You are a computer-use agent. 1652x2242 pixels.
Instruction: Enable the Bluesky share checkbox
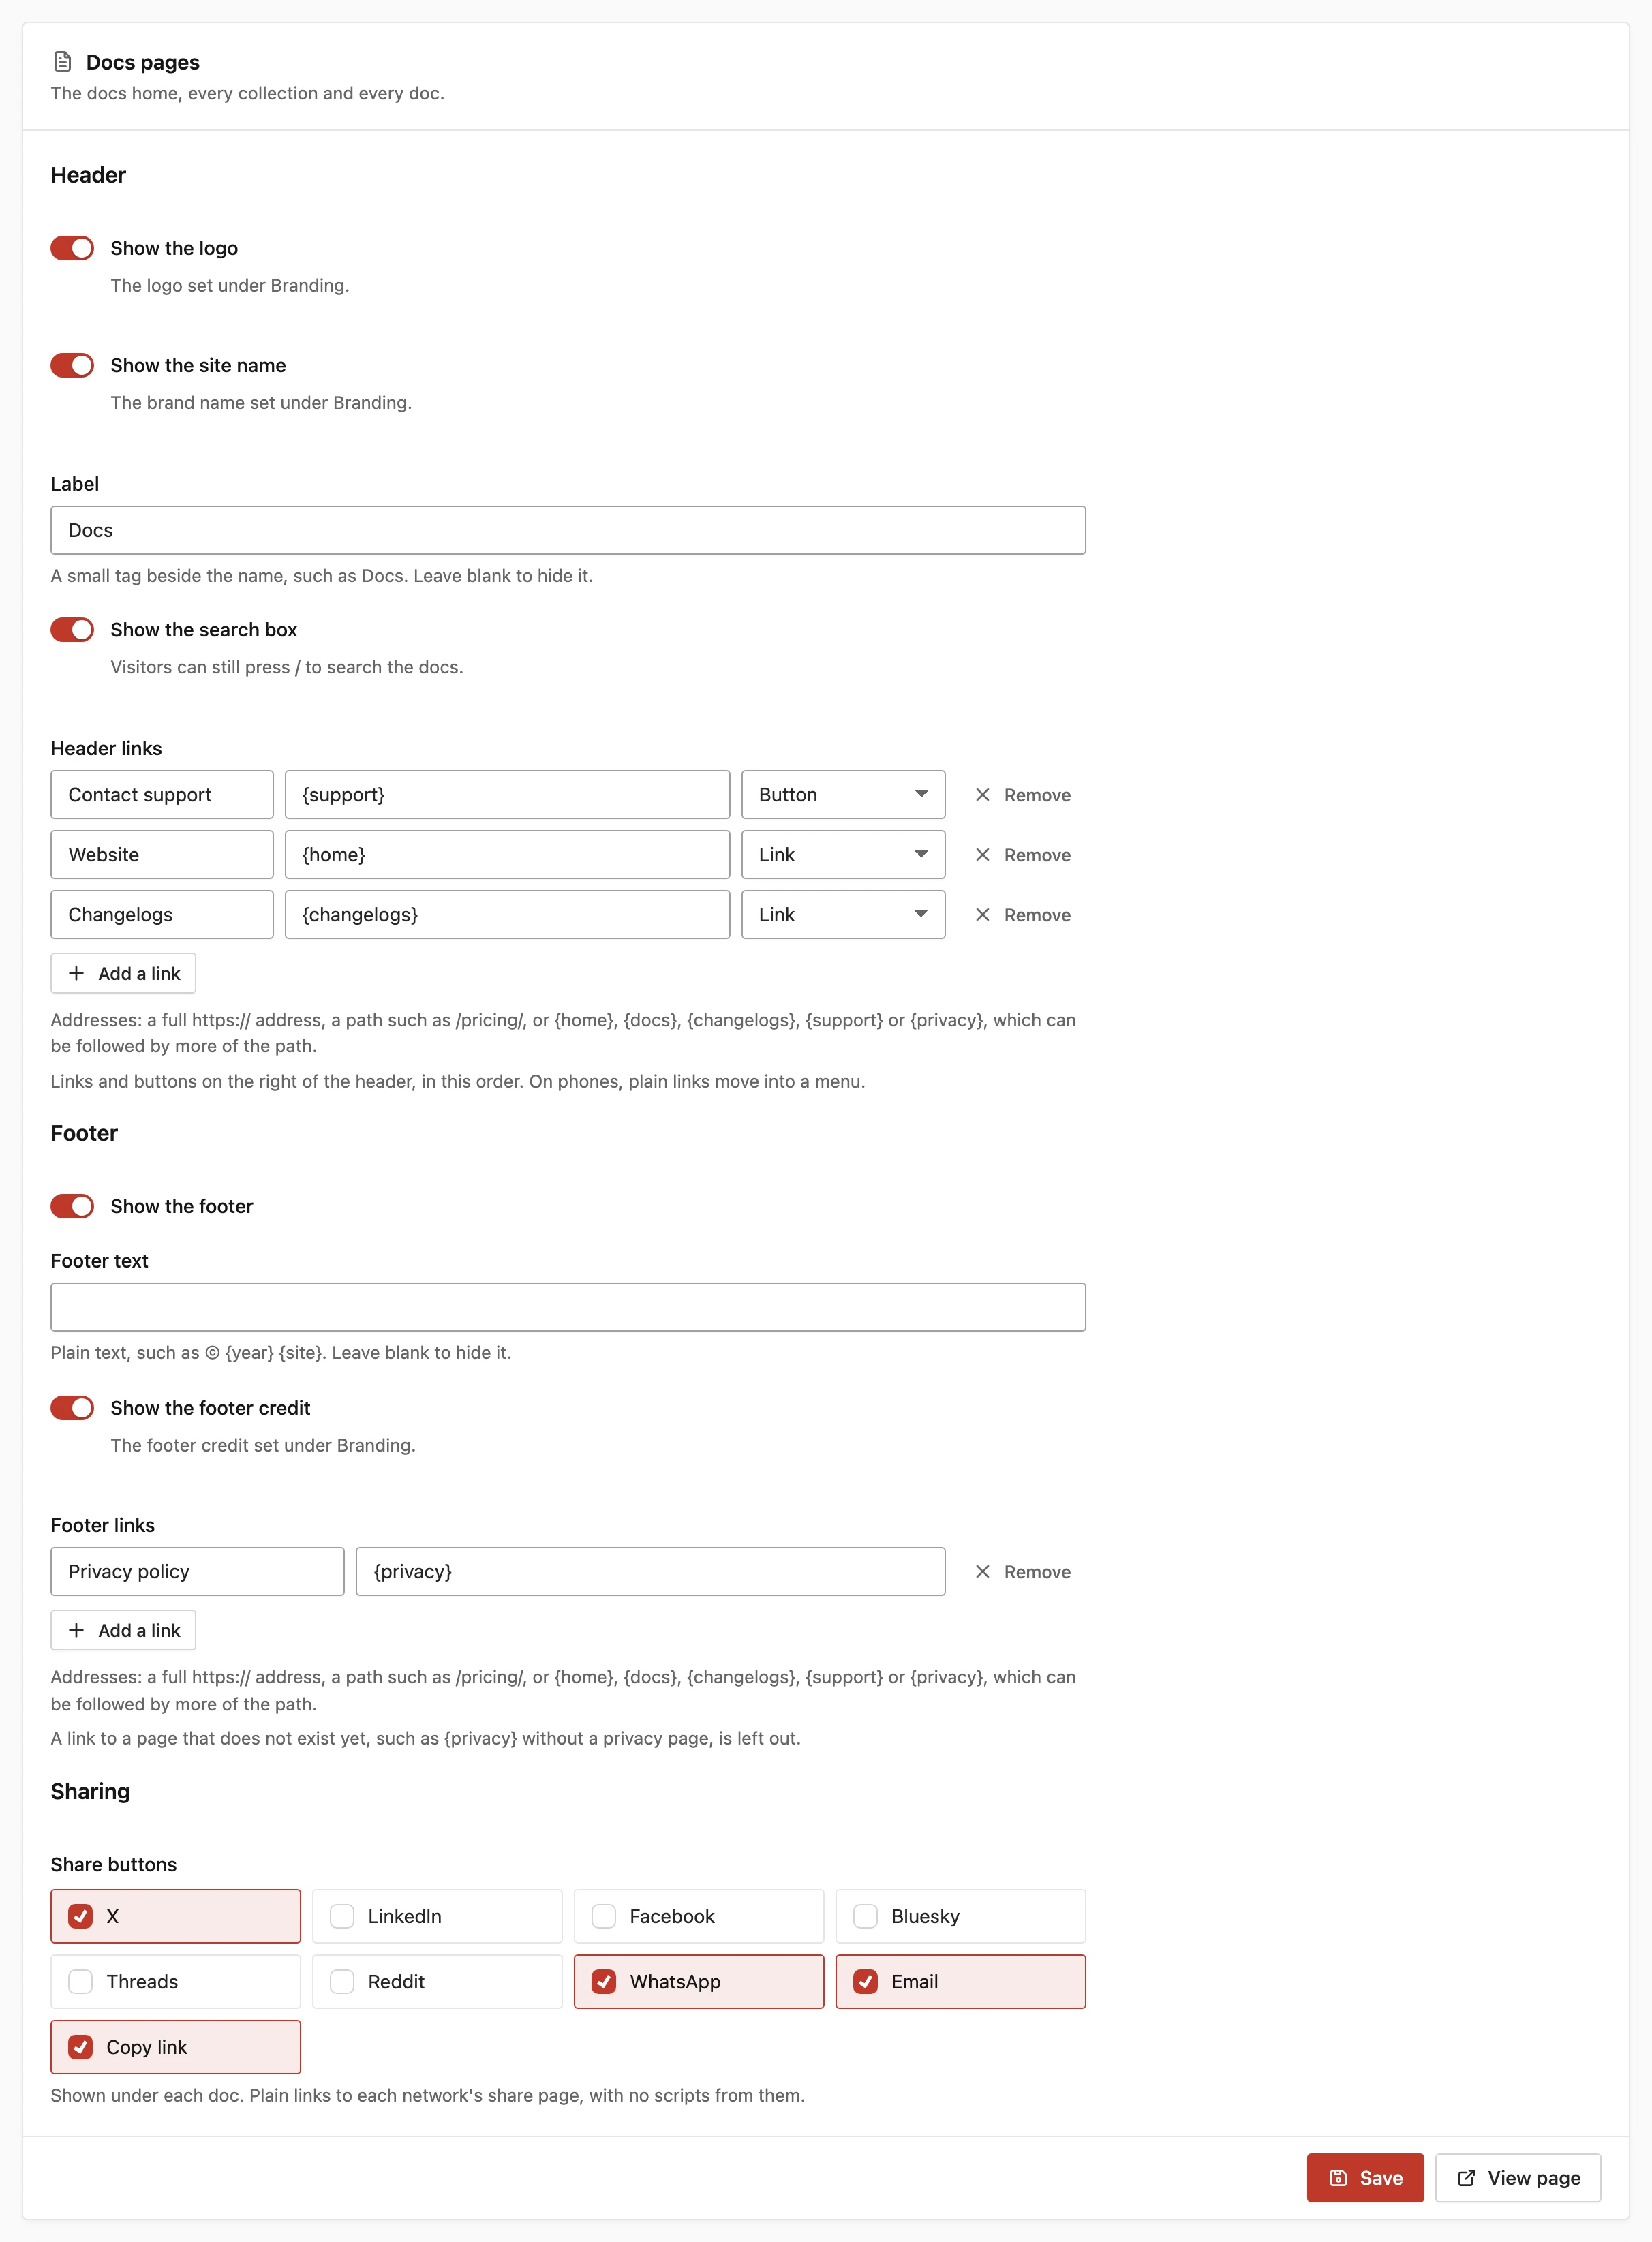point(866,1916)
